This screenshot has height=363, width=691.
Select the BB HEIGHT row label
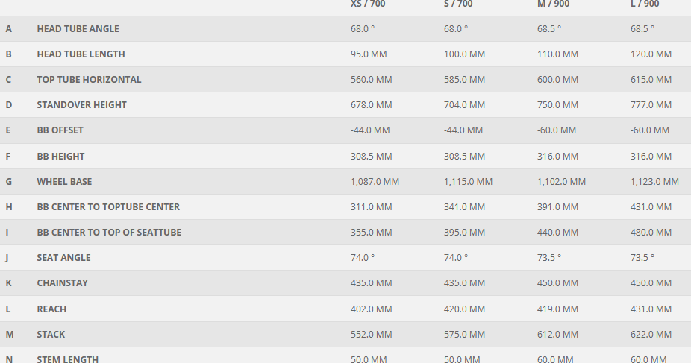click(60, 157)
